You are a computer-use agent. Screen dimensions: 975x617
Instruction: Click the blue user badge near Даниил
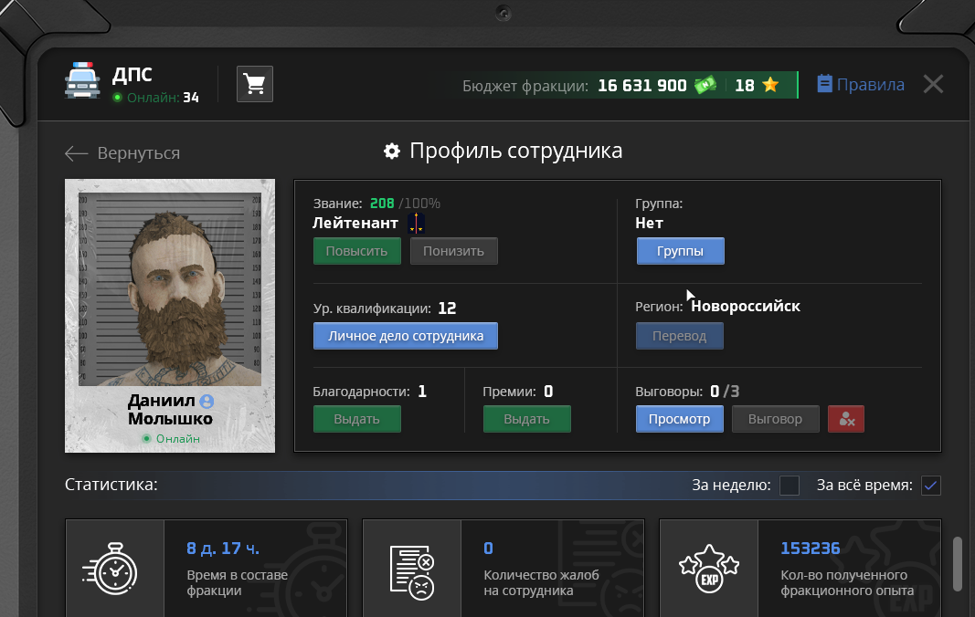[x=207, y=402]
